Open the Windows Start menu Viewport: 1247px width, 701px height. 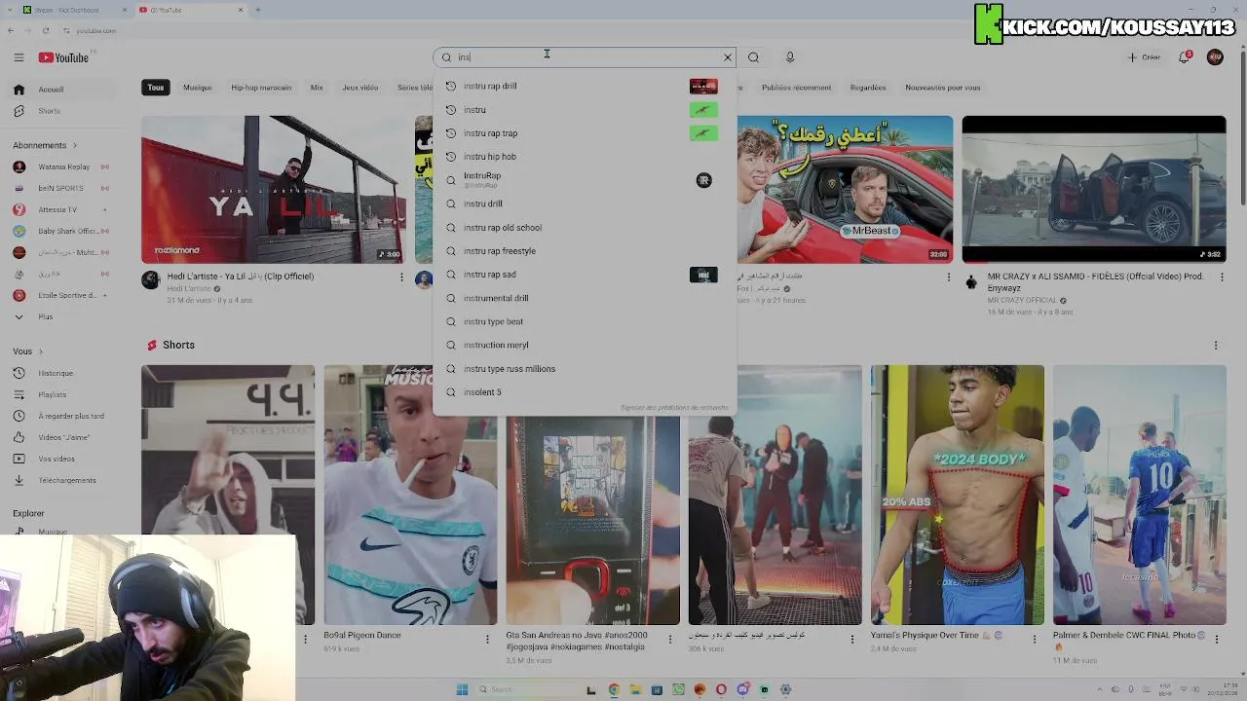462,689
